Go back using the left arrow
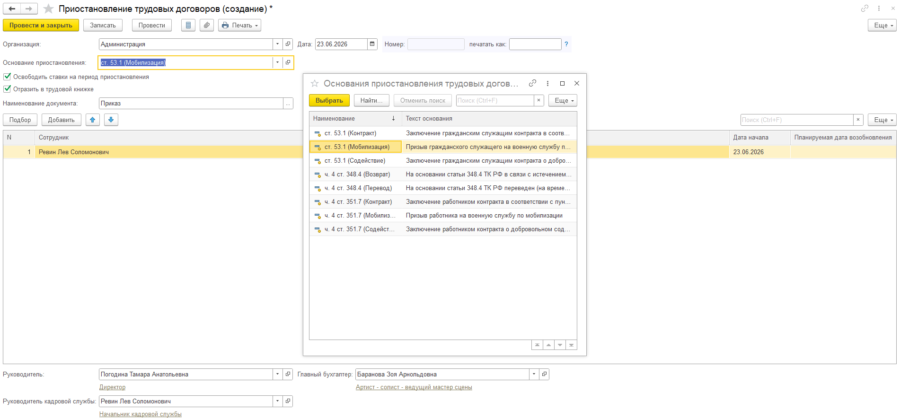This screenshot has width=900, height=419. tap(12, 9)
